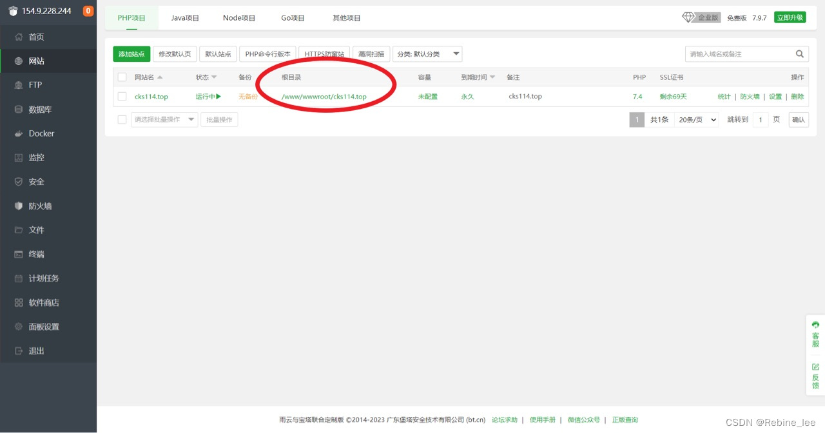
Task: Open the 20条/页 page size dropdown
Action: pos(696,120)
